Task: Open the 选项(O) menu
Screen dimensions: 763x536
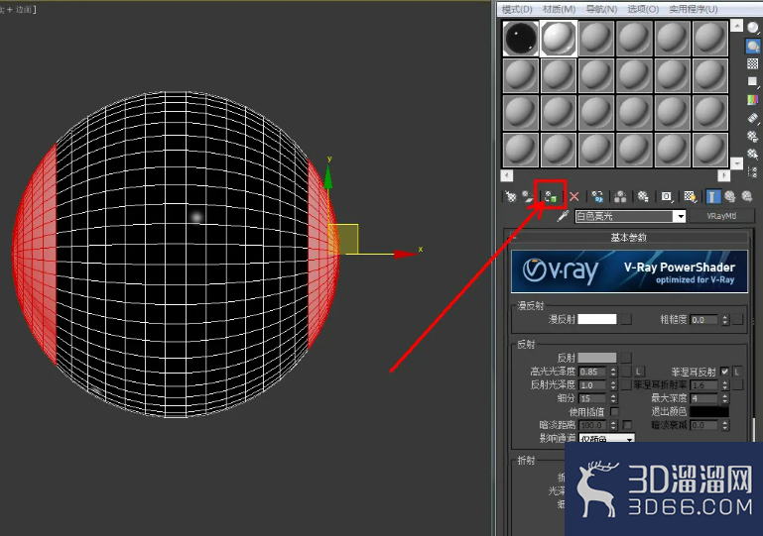Action: [643, 9]
